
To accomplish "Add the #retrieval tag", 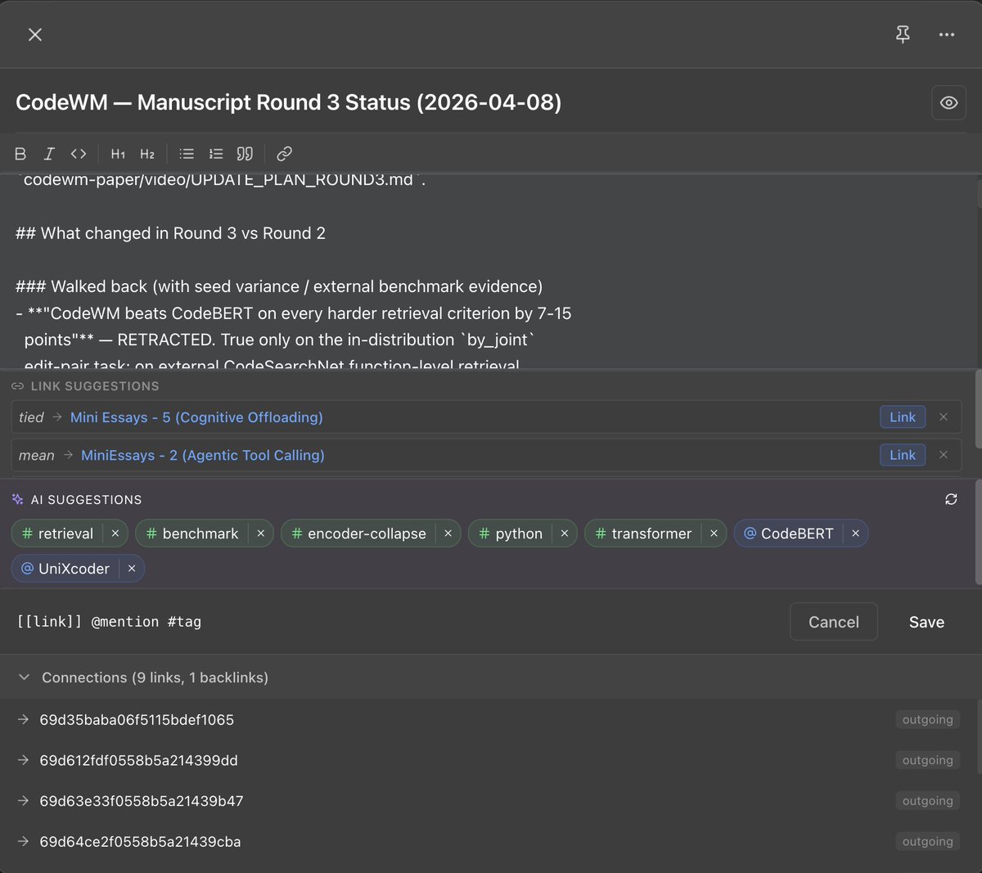I will tap(58, 533).
